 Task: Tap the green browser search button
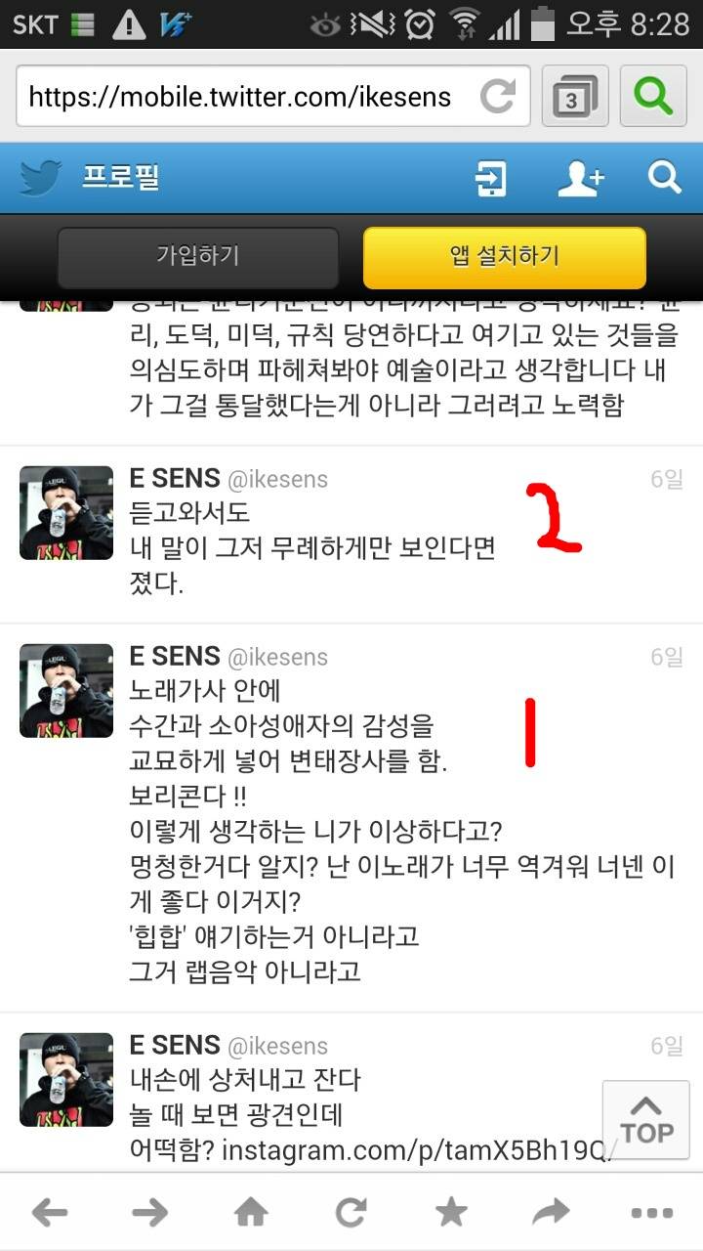click(651, 96)
